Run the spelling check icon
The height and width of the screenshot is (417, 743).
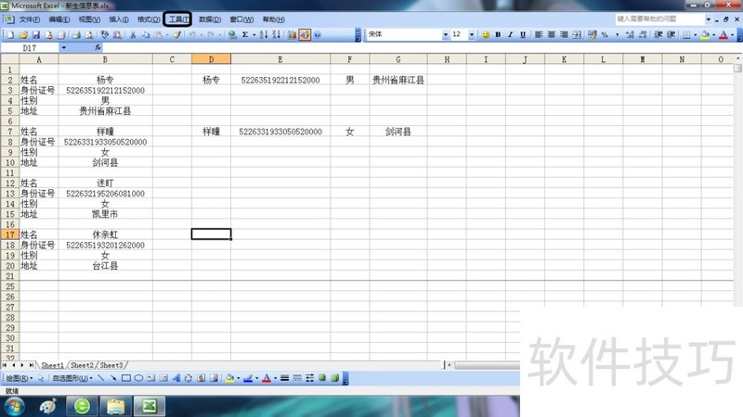tap(105, 34)
